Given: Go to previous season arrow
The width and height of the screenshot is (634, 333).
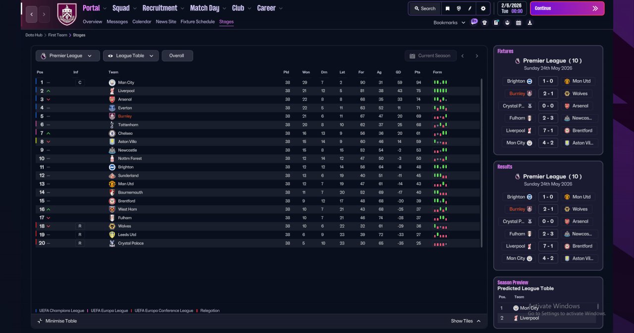Looking at the screenshot, I should coord(463,56).
